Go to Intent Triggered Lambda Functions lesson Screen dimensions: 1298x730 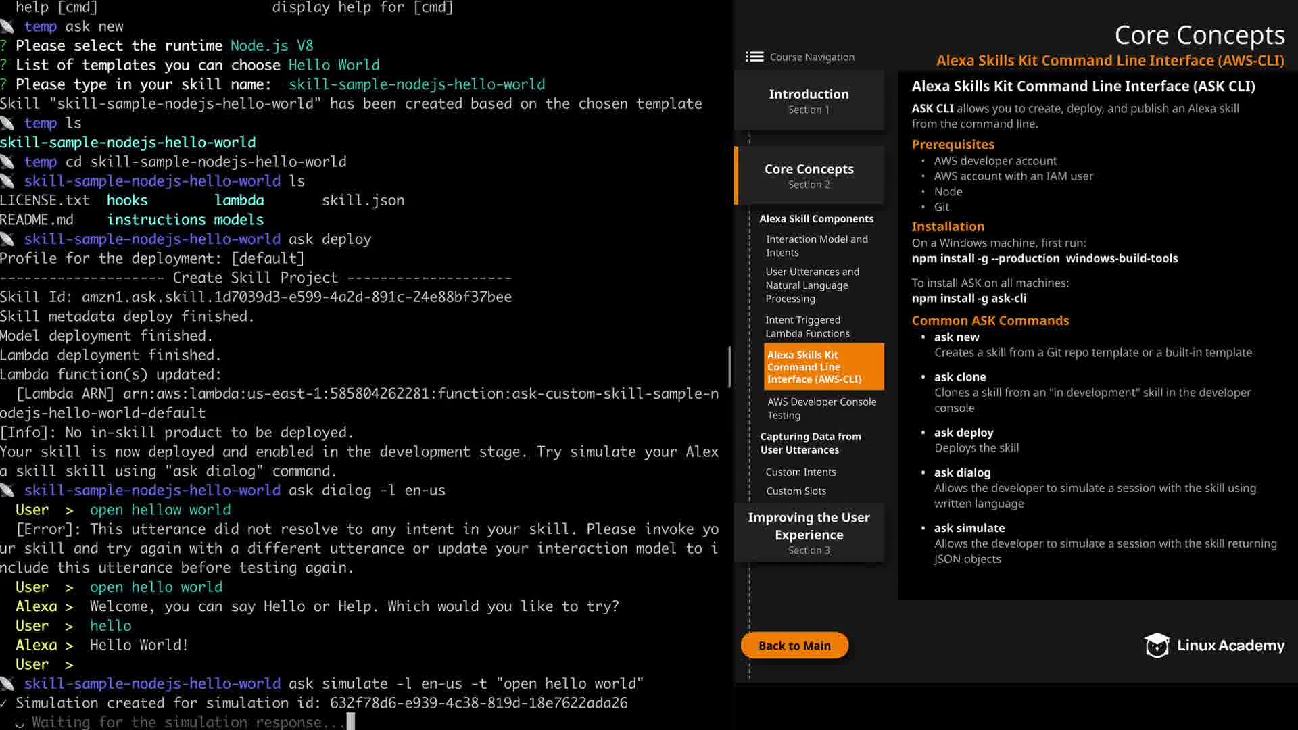807,326
